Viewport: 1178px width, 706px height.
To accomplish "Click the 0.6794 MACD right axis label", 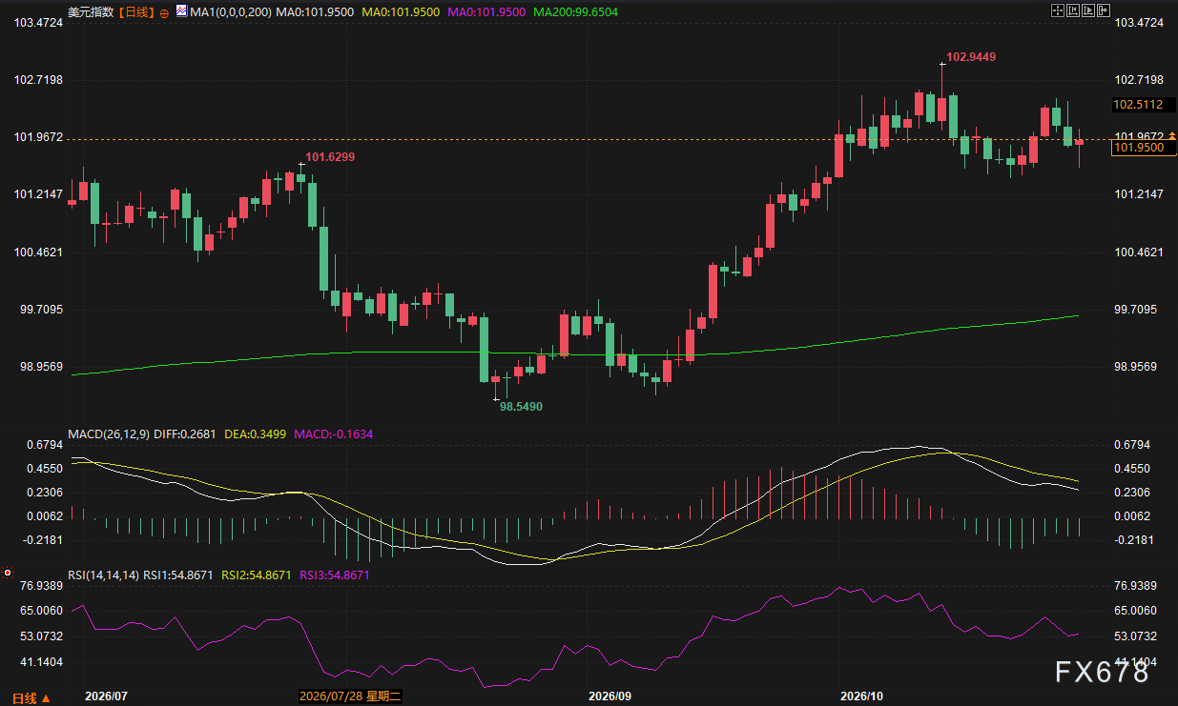I will [1135, 445].
